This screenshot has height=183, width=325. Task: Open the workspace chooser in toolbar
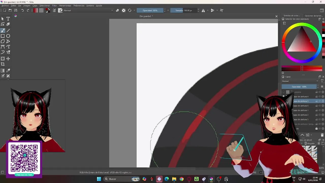[322, 10]
